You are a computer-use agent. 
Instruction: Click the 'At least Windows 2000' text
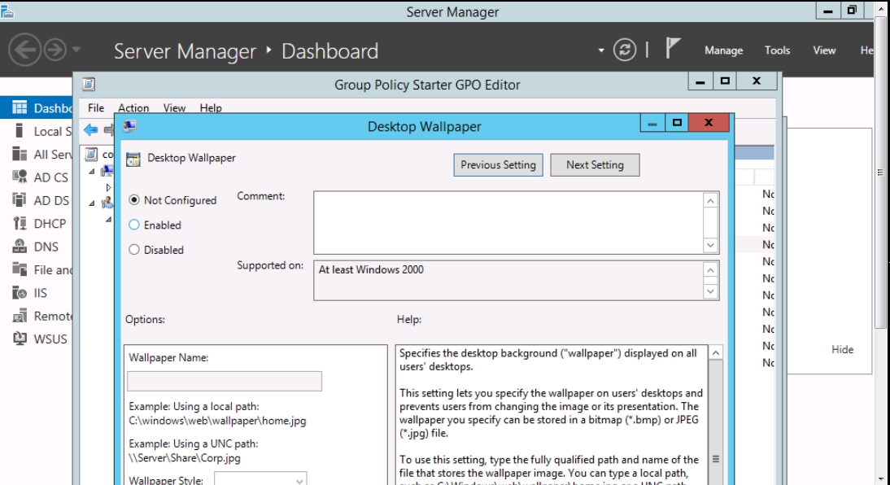click(371, 269)
